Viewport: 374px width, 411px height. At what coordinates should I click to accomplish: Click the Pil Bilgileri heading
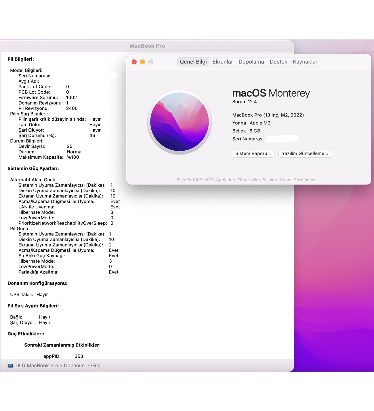(21, 59)
